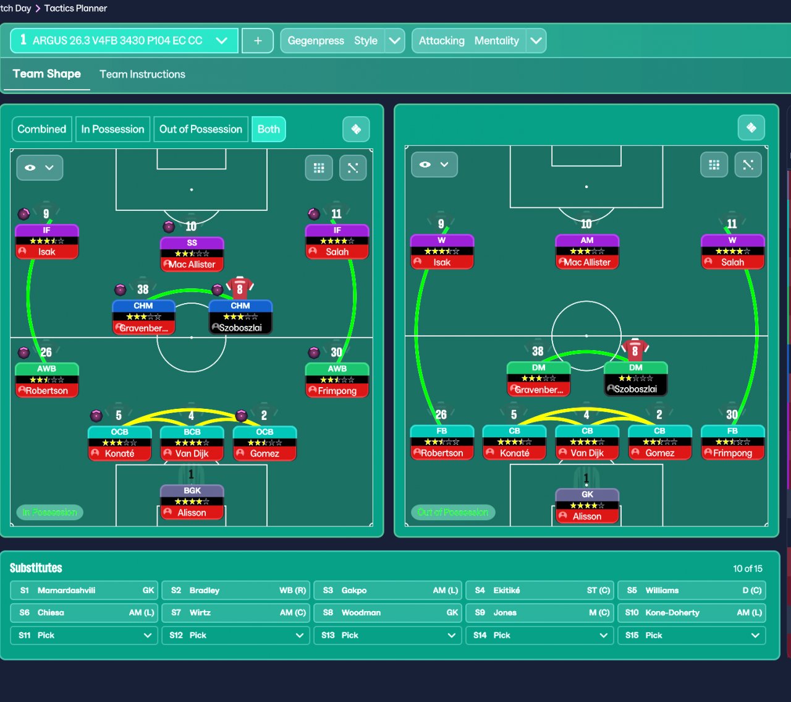The width and height of the screenshot is (791, 702).
Task: Select substitute S4 Ekitiké
Action: click(x=539, y=590)
